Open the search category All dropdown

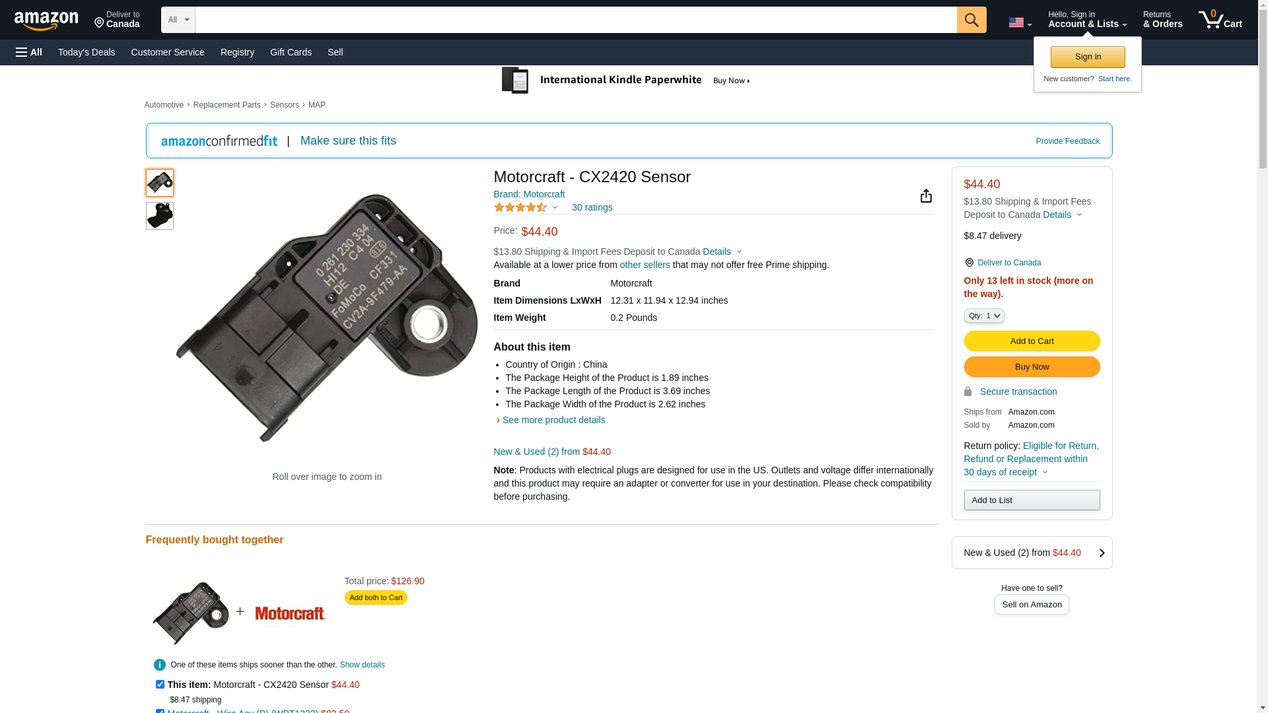(178, 20)
